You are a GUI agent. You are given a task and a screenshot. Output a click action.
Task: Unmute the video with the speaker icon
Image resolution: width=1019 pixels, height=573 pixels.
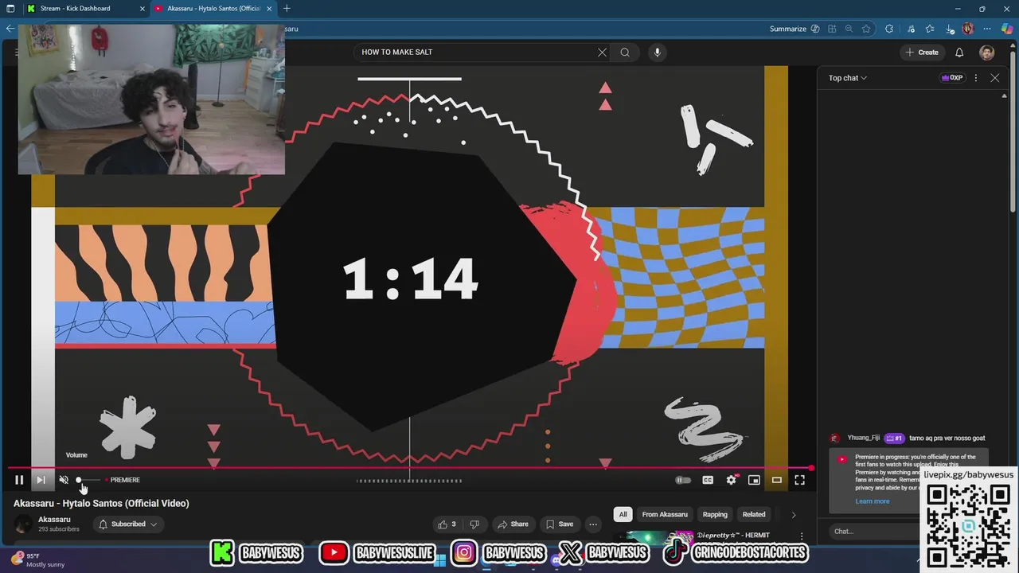[64, 480]
